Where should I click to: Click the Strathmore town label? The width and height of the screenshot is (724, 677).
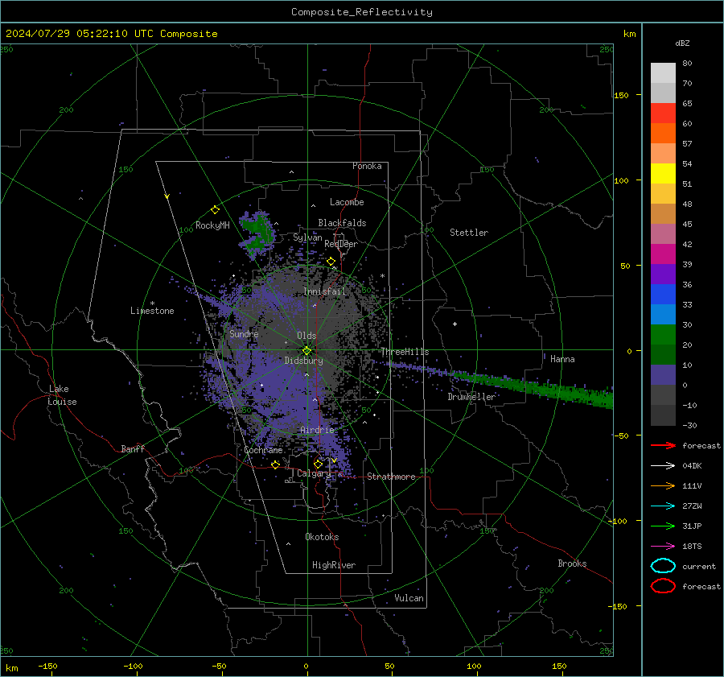coord(391,477)
